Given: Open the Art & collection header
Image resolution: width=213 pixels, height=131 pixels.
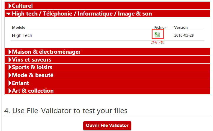Looking at the screenshot, I should [107, 91].
